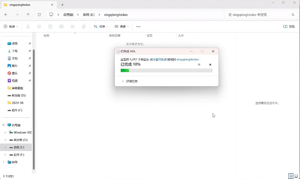This screenshot has height=179, width=300.
Task: Expand chevron after 系统 (E:) in breadcrumb
Action: pos(99,15)
